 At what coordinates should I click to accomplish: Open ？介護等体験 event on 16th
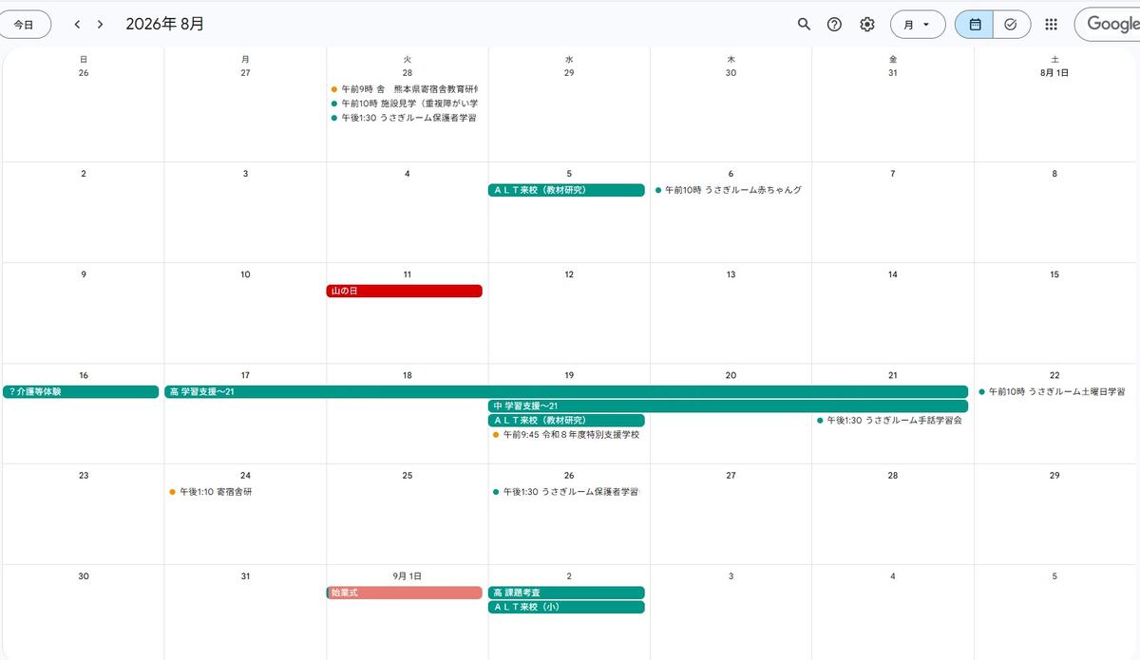click(81, 391)
